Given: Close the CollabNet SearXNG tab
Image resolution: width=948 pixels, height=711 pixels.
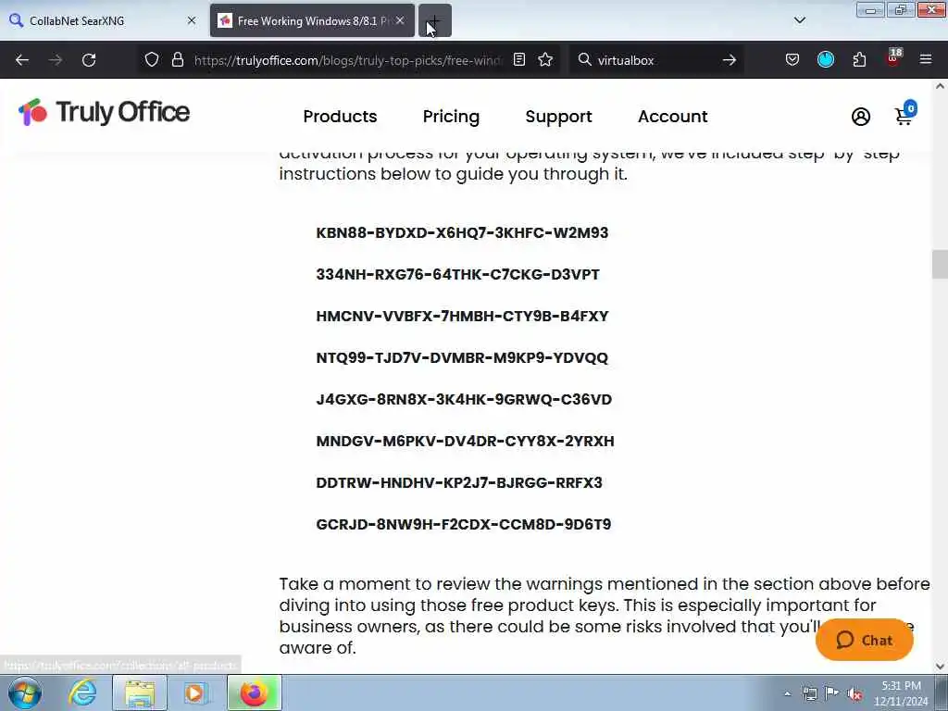Looking at the screenshot, I should 192,20.
